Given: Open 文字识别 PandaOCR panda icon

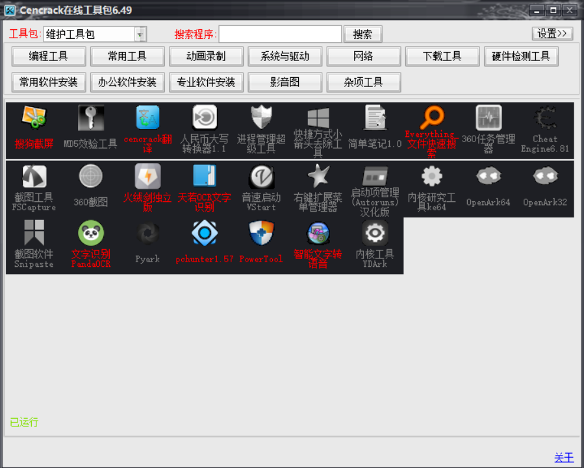Looking at the screenshot, I should click(90, 233).
